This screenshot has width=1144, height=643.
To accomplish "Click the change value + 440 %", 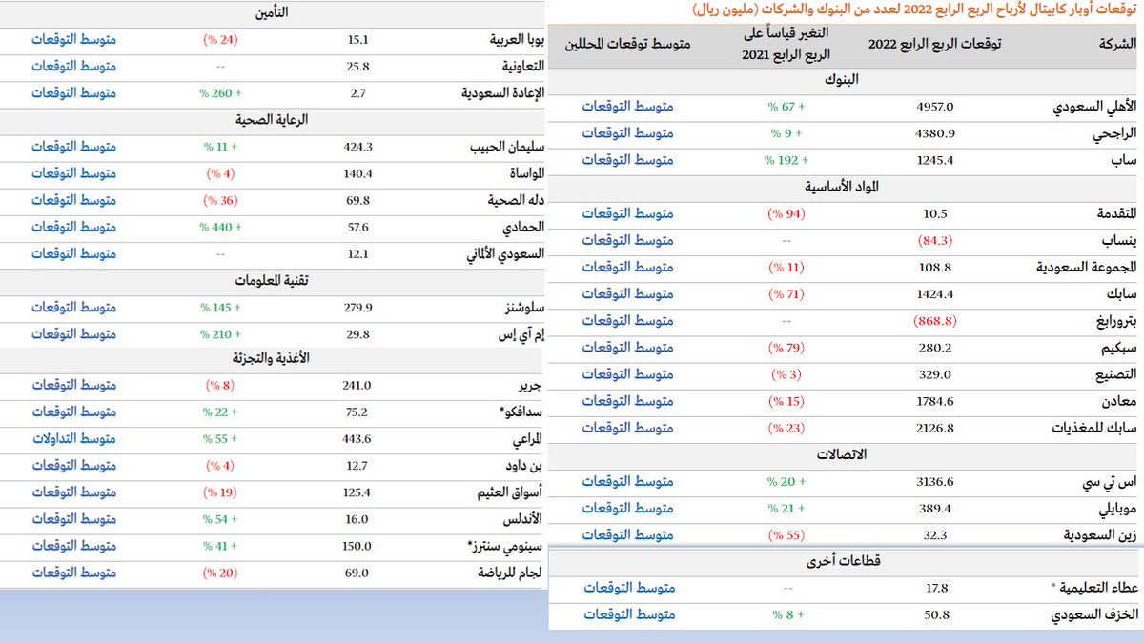I will click(221, 228).
